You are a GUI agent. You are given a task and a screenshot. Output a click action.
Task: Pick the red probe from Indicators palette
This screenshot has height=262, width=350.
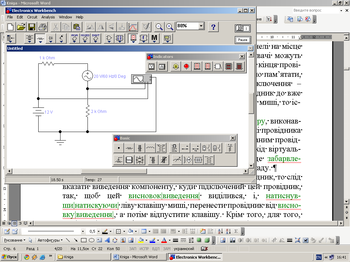point(186,67)
